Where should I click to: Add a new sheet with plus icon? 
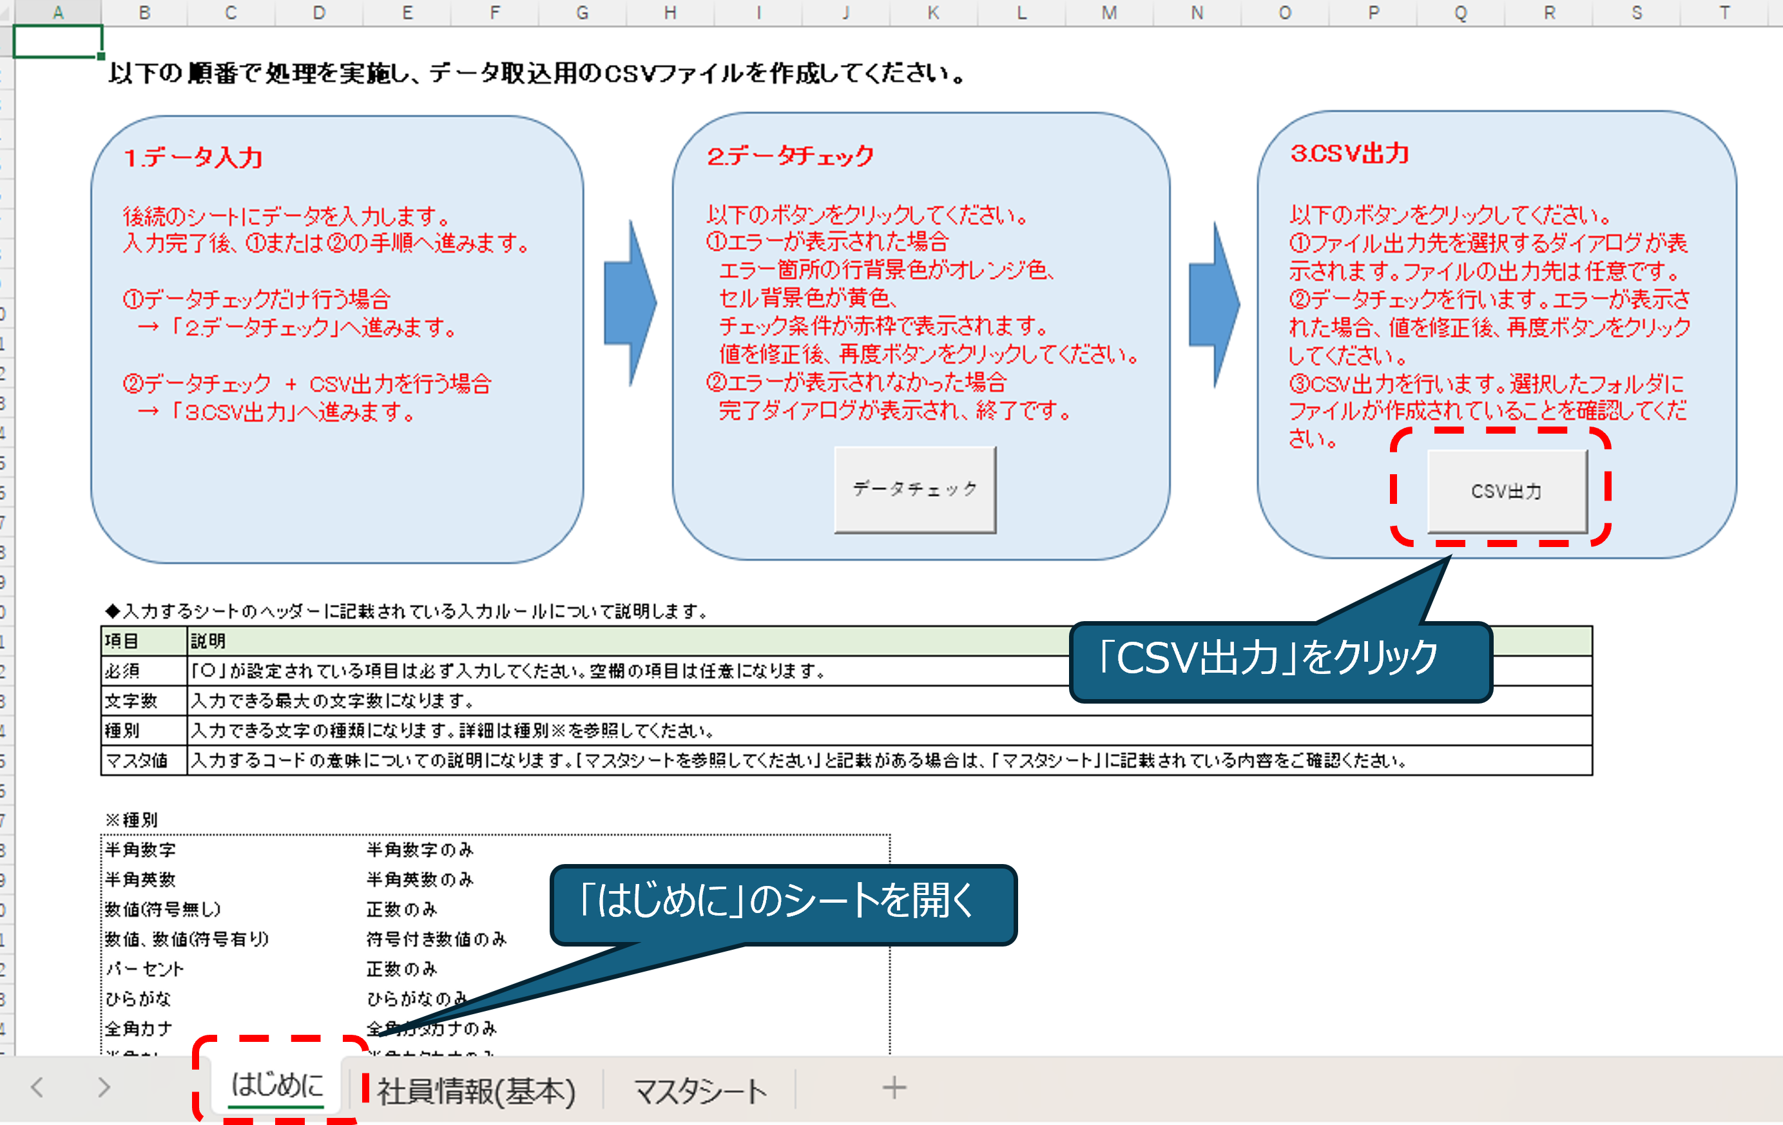[894, 1087]
